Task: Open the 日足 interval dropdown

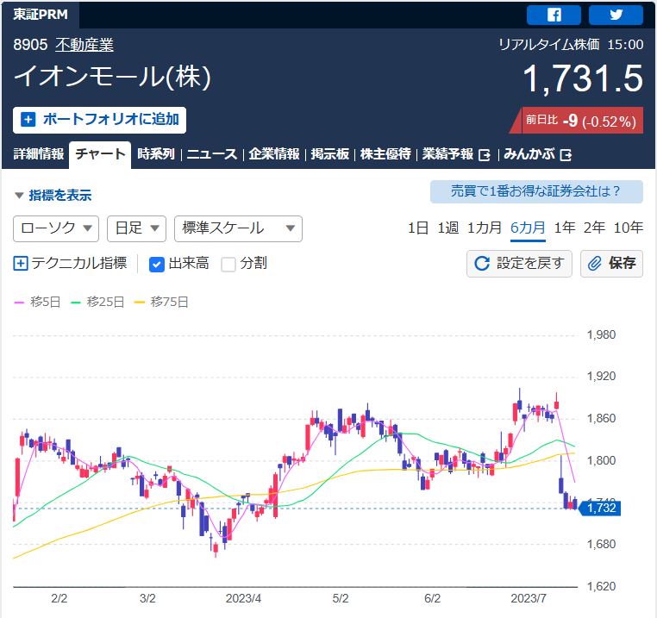Action: [x=136, y=228]
